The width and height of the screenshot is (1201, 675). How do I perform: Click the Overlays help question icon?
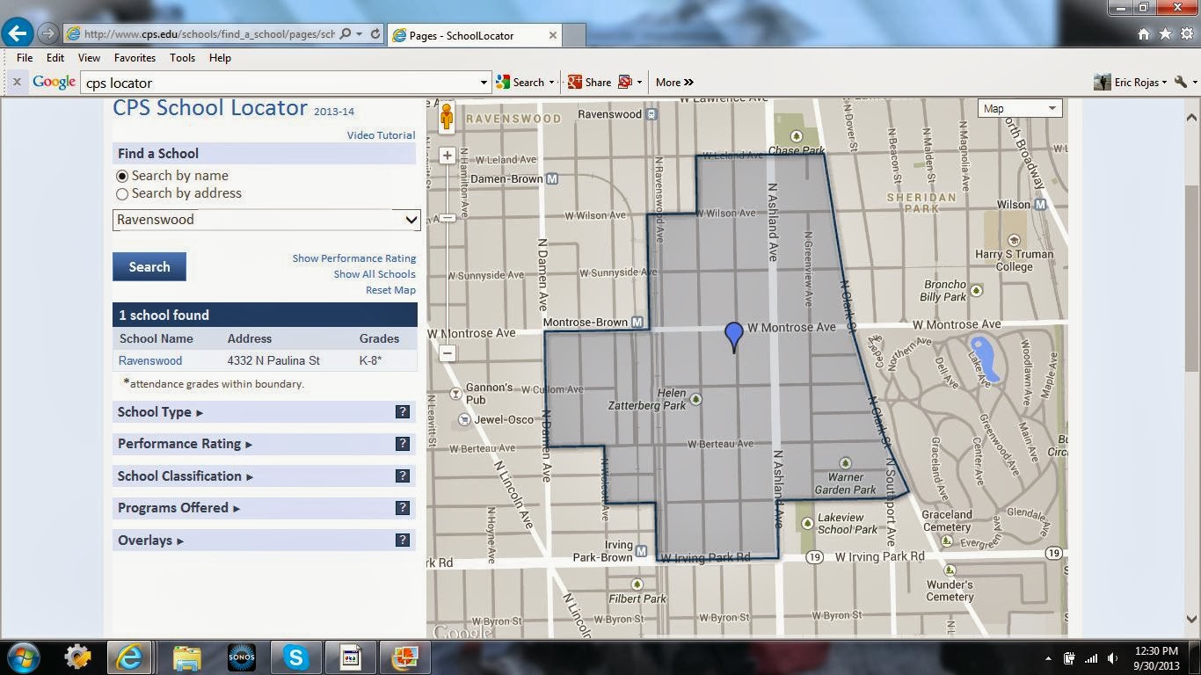click(x=403, y=541)
